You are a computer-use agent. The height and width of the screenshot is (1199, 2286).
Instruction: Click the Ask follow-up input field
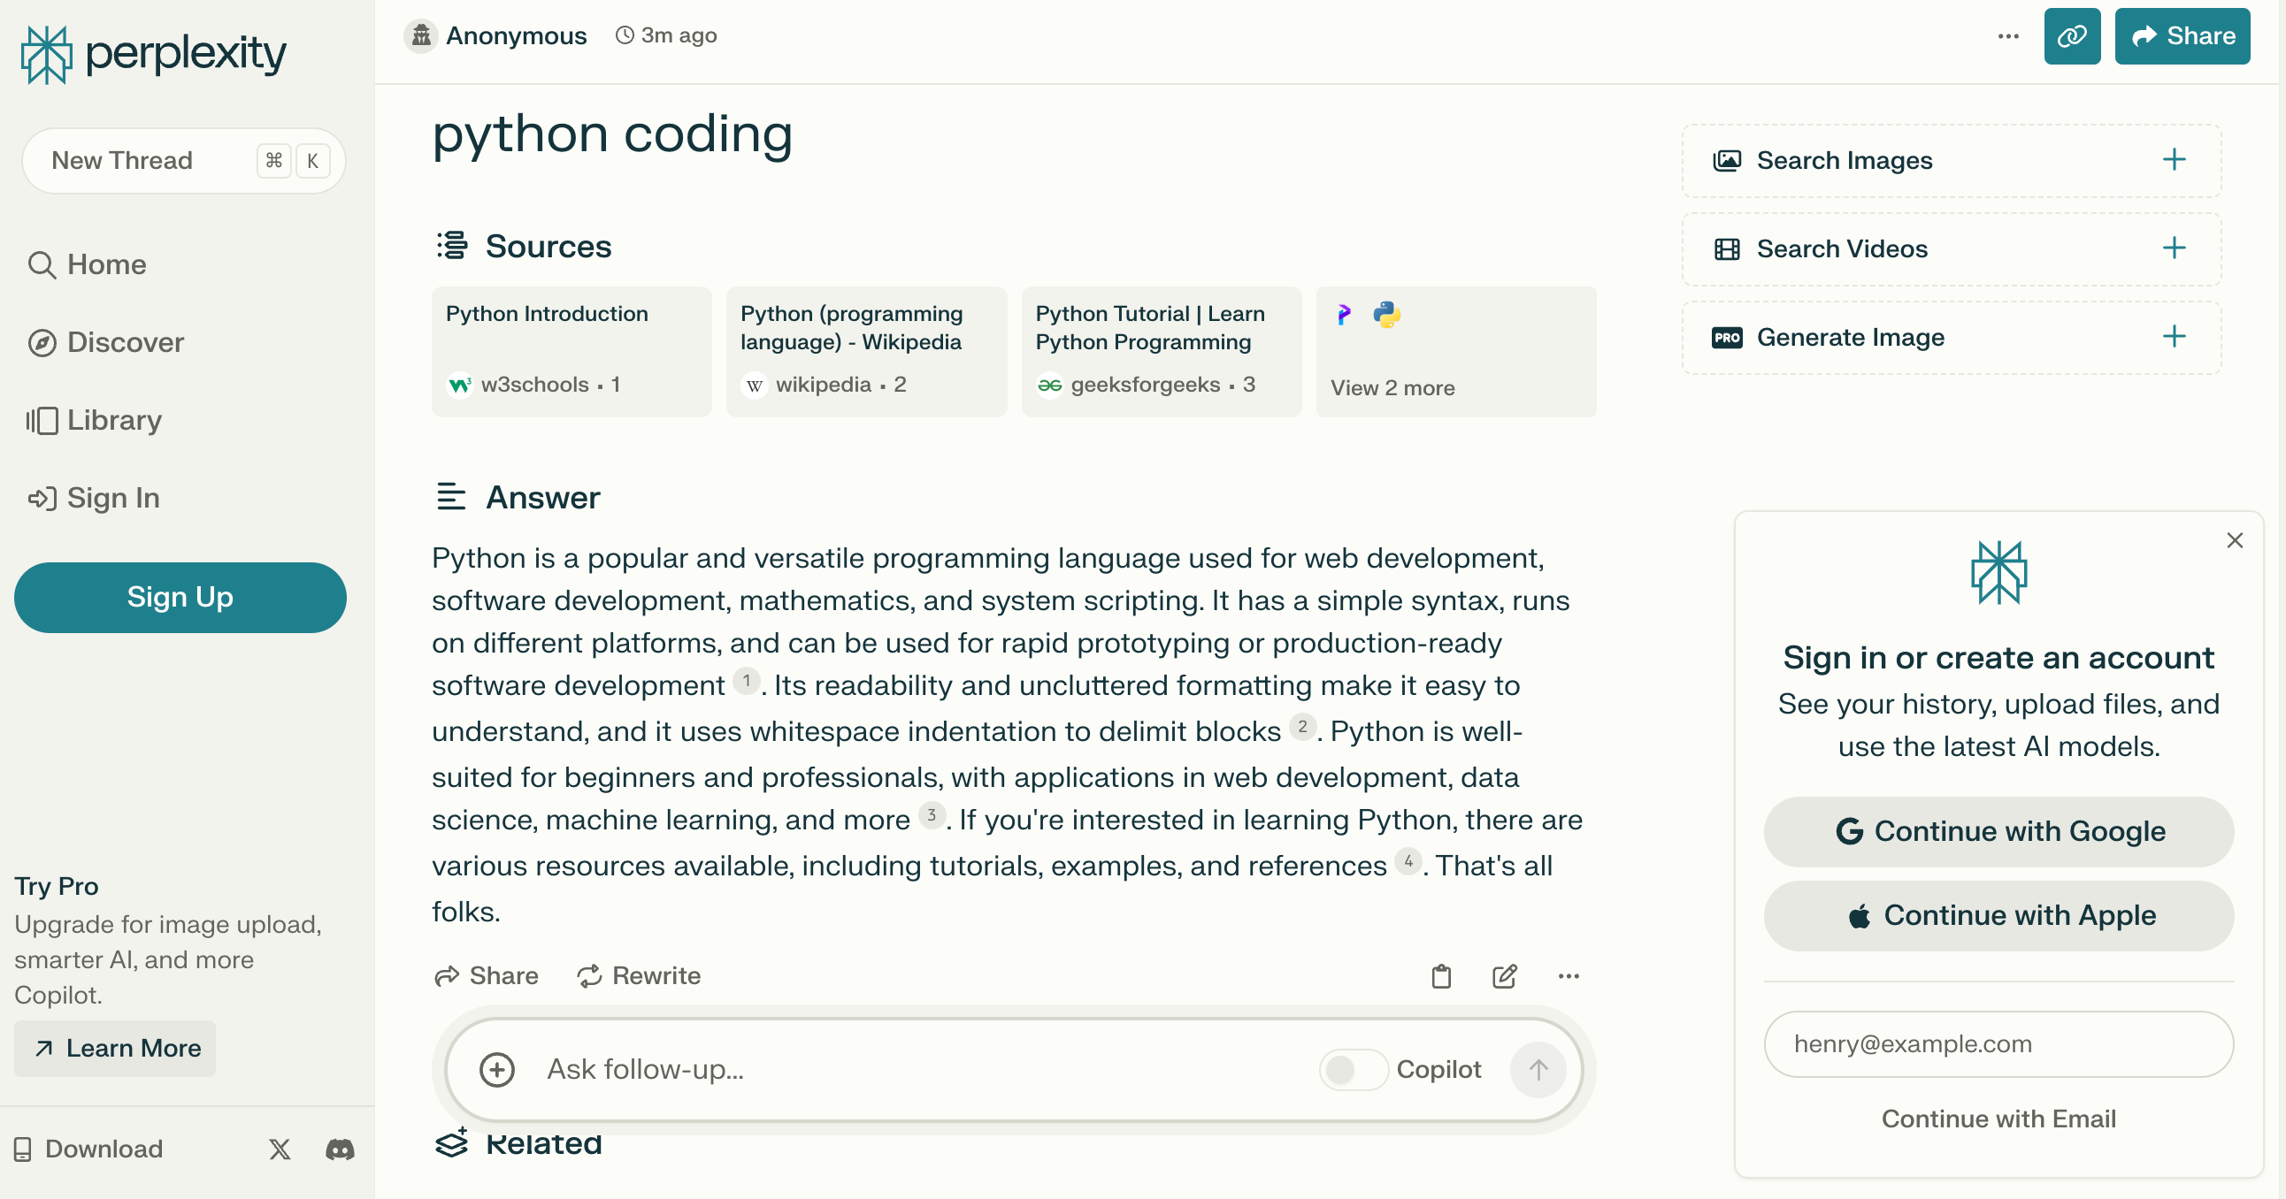[923, 1070]
